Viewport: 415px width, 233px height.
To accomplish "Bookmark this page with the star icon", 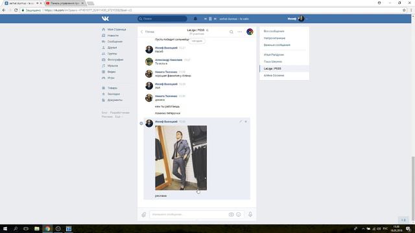I will (x=404, y=10).
